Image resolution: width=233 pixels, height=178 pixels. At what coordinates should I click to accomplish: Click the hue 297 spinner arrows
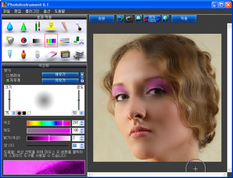pos(82,123)
